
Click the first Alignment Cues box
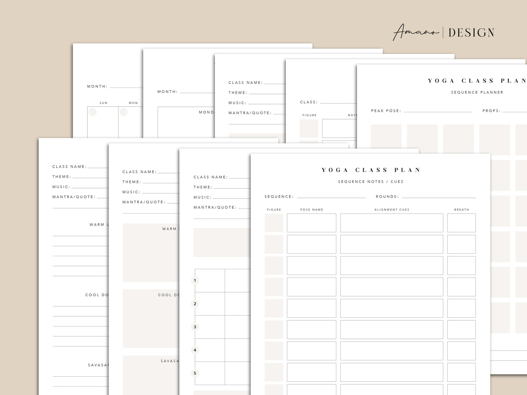[391, 223]
